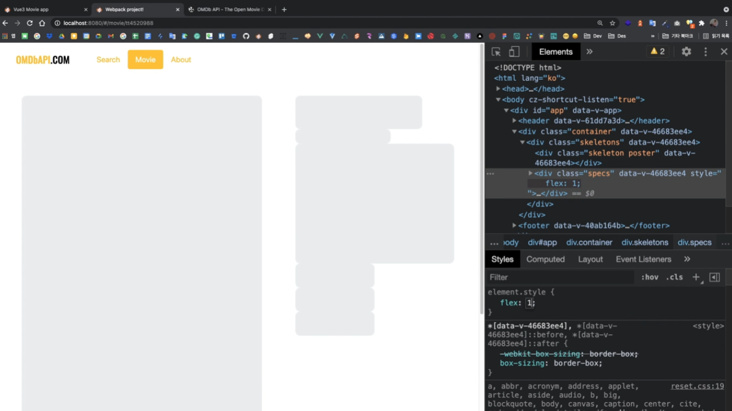732x411 pixels.
Task: Reload the current page
Action: tap(30, 23)
